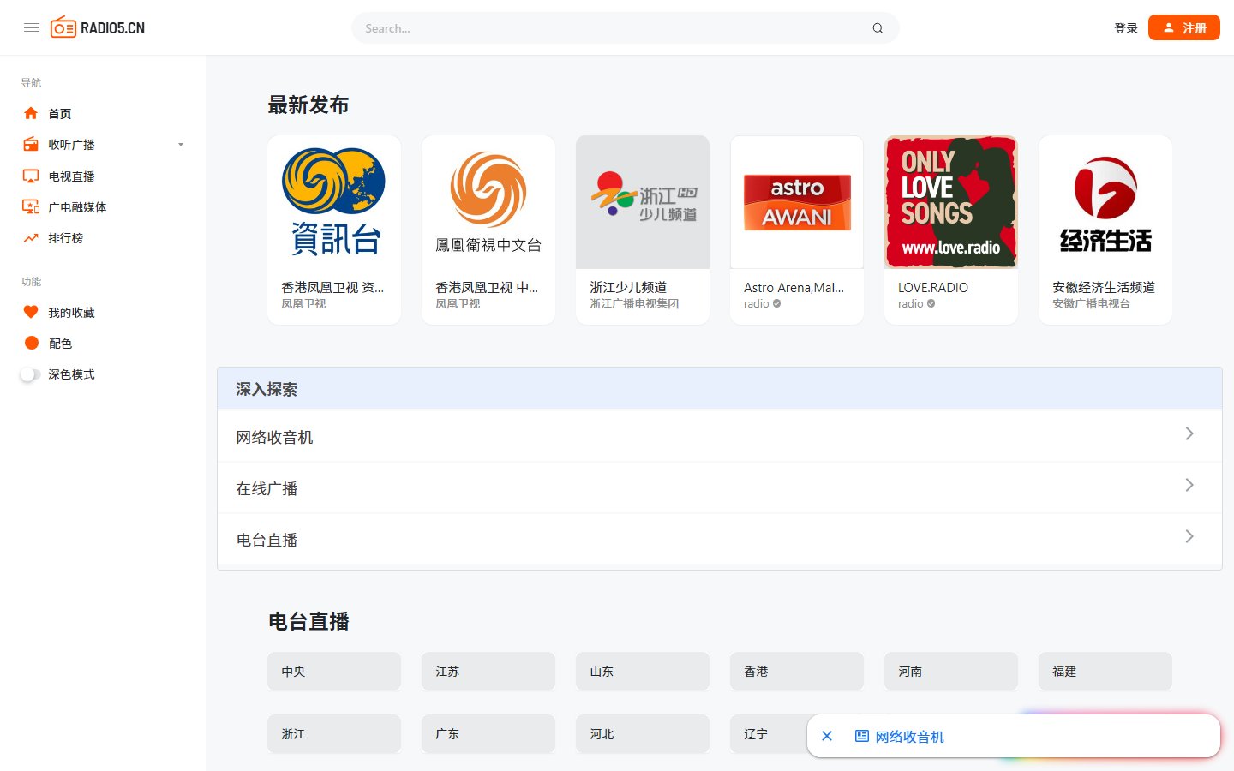This screenshot has width=1234, height=771.
Task: Click the TV icon beside 电视直播
Action: 31,176
